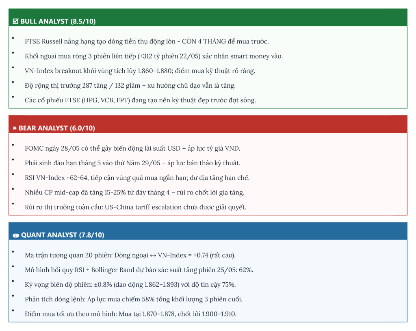Click the Khối ngoại mua ròng bullet line
416x331 pixels.
point(154,56)
